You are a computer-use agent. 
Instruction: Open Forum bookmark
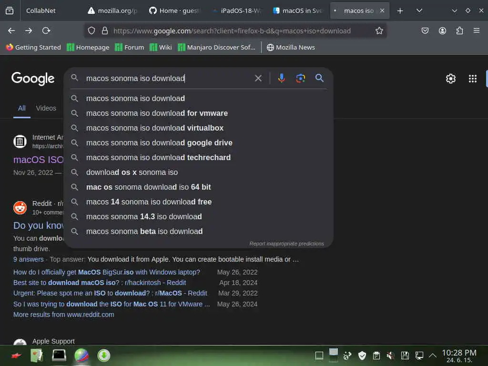130,47
